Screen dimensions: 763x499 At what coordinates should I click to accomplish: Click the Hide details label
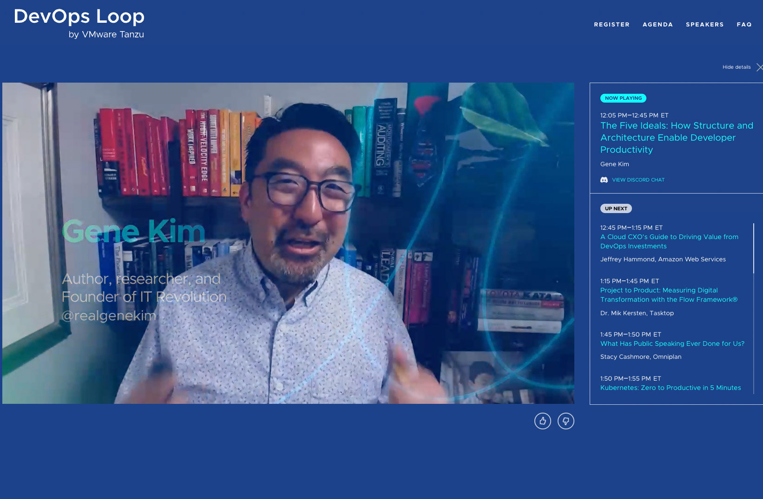(x=737, y=67)
